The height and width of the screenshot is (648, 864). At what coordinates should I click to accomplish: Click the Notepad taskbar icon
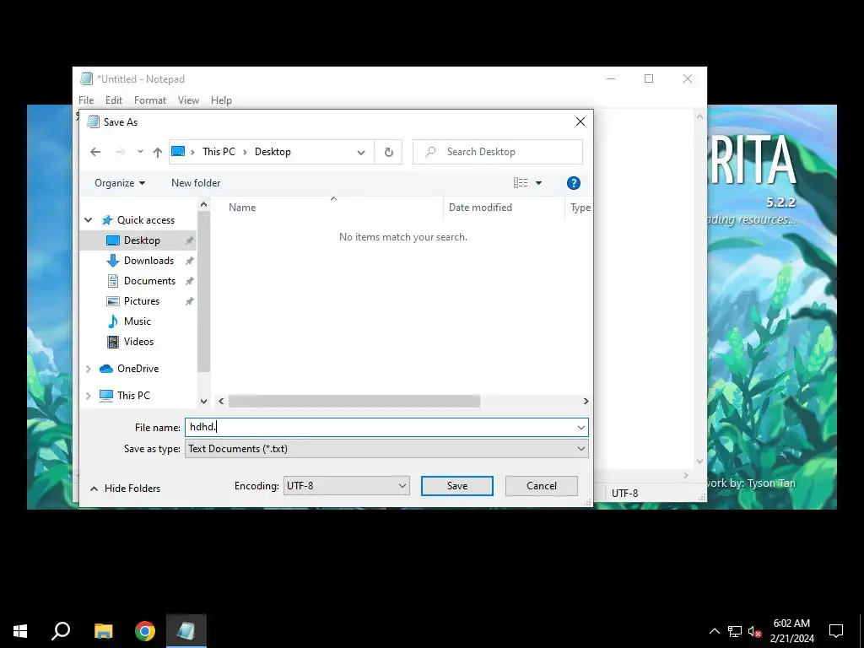pyautogui.click(x=186, y=631)
